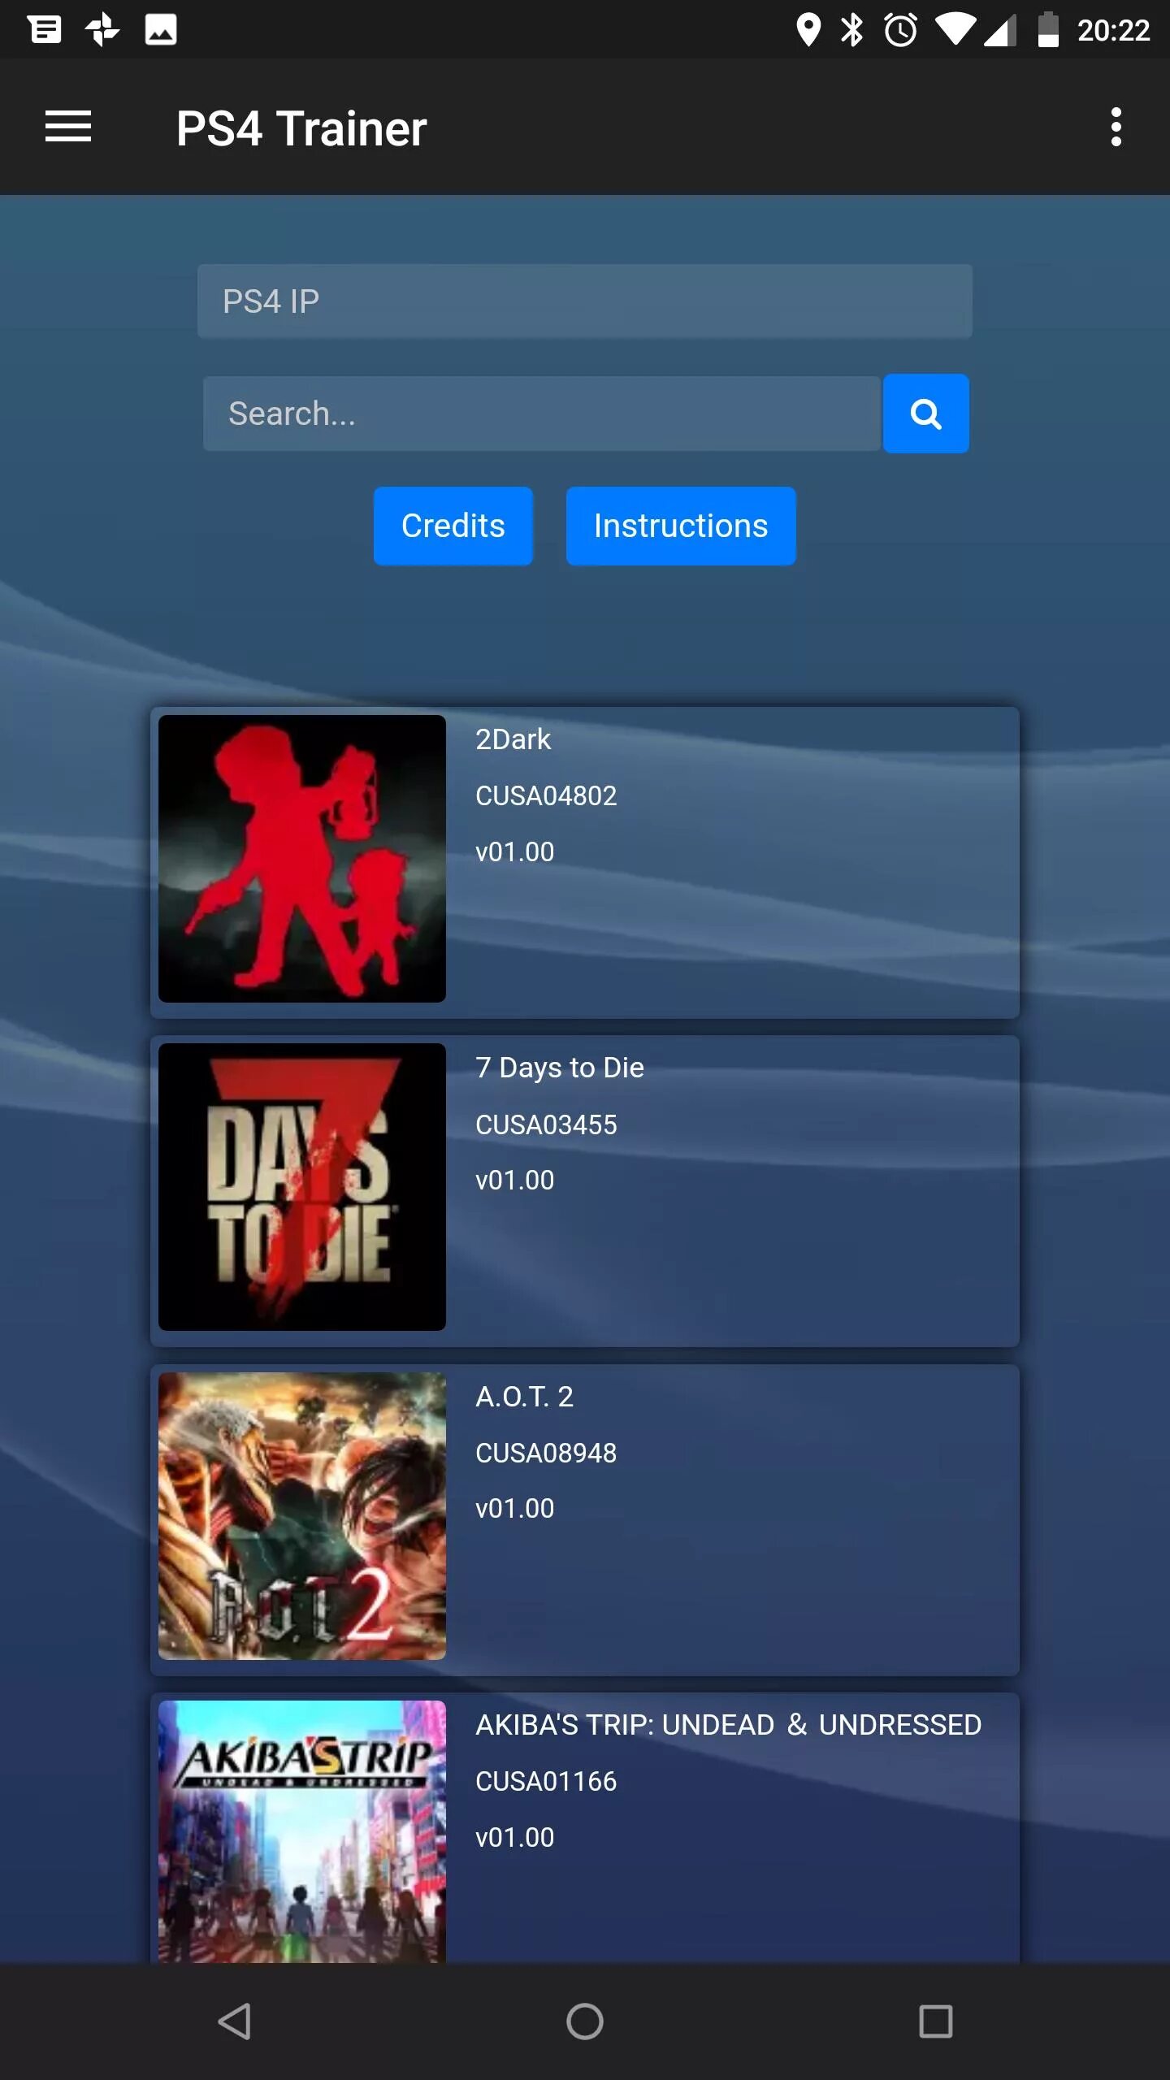The image size is (1170, 2080).
Task: Select the Akiba's Trip cover image
Action: point(302,1832)
